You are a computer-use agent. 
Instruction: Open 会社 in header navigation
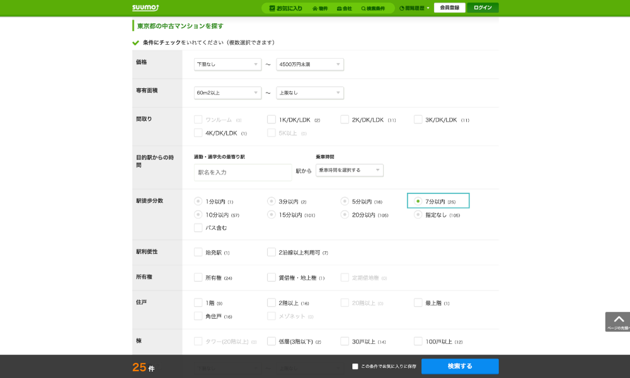(345, 8)
